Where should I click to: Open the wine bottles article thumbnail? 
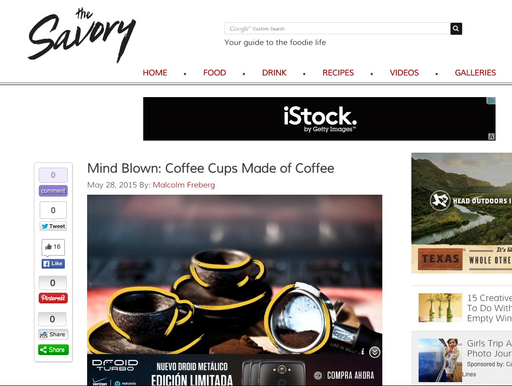440,307
